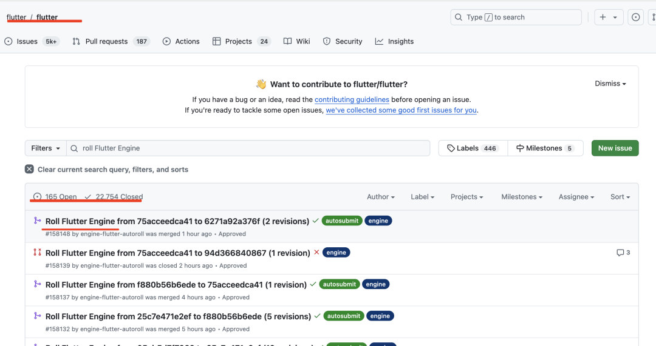Open the Insights tab
The height and width of the screenshot is (346, 656).
click(x=394, y=41)
